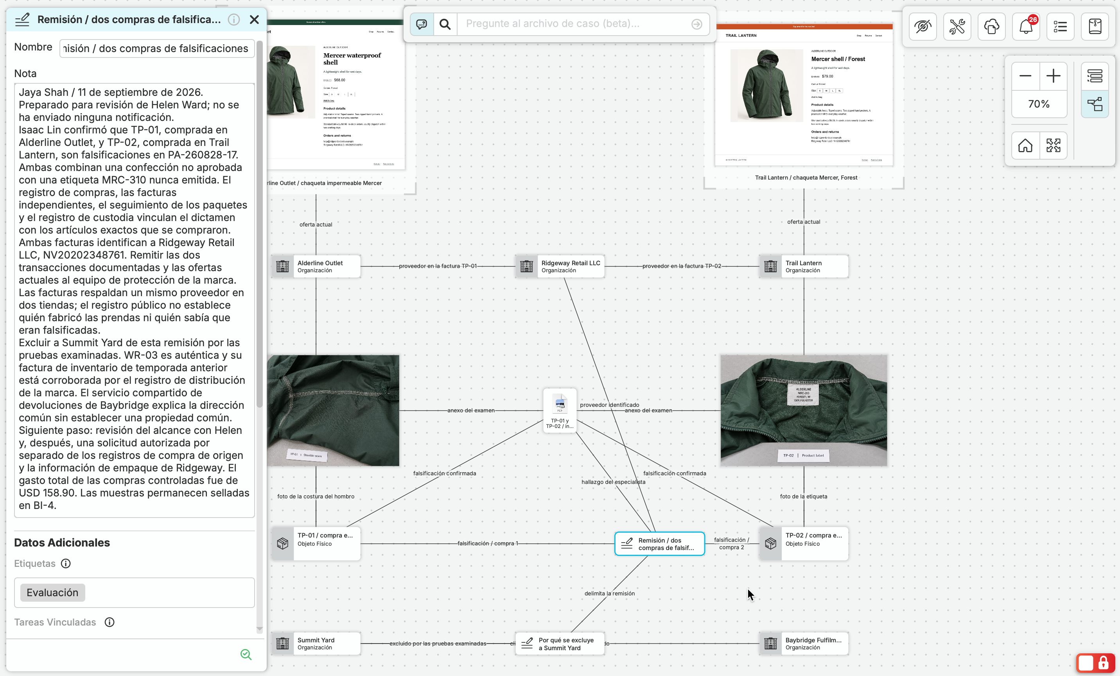Screen dimensions: 1120x676
Task: Open the shoulder seam photo thumbnail
Action: point(333,410)
